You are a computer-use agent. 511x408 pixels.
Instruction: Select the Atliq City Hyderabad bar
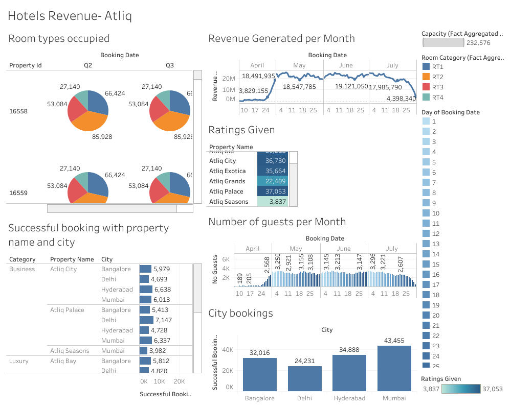(146, 290)
